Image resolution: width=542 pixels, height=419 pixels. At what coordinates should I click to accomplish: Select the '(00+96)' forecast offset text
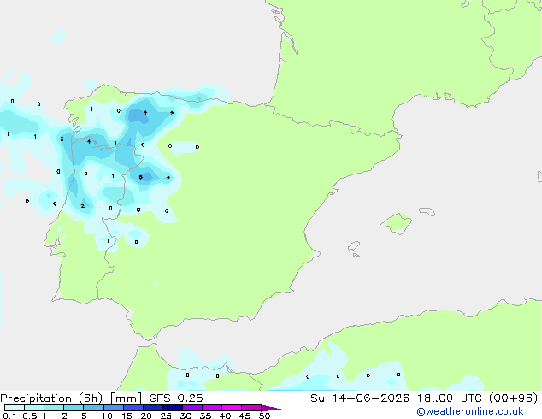[513, 398]
